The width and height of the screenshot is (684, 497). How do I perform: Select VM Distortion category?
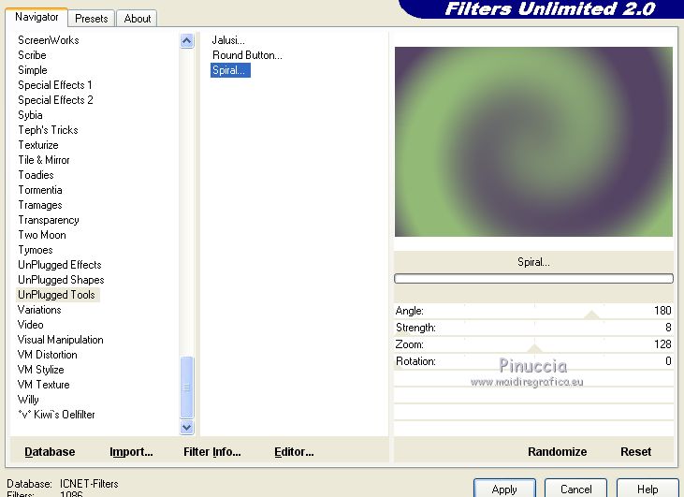47,355
